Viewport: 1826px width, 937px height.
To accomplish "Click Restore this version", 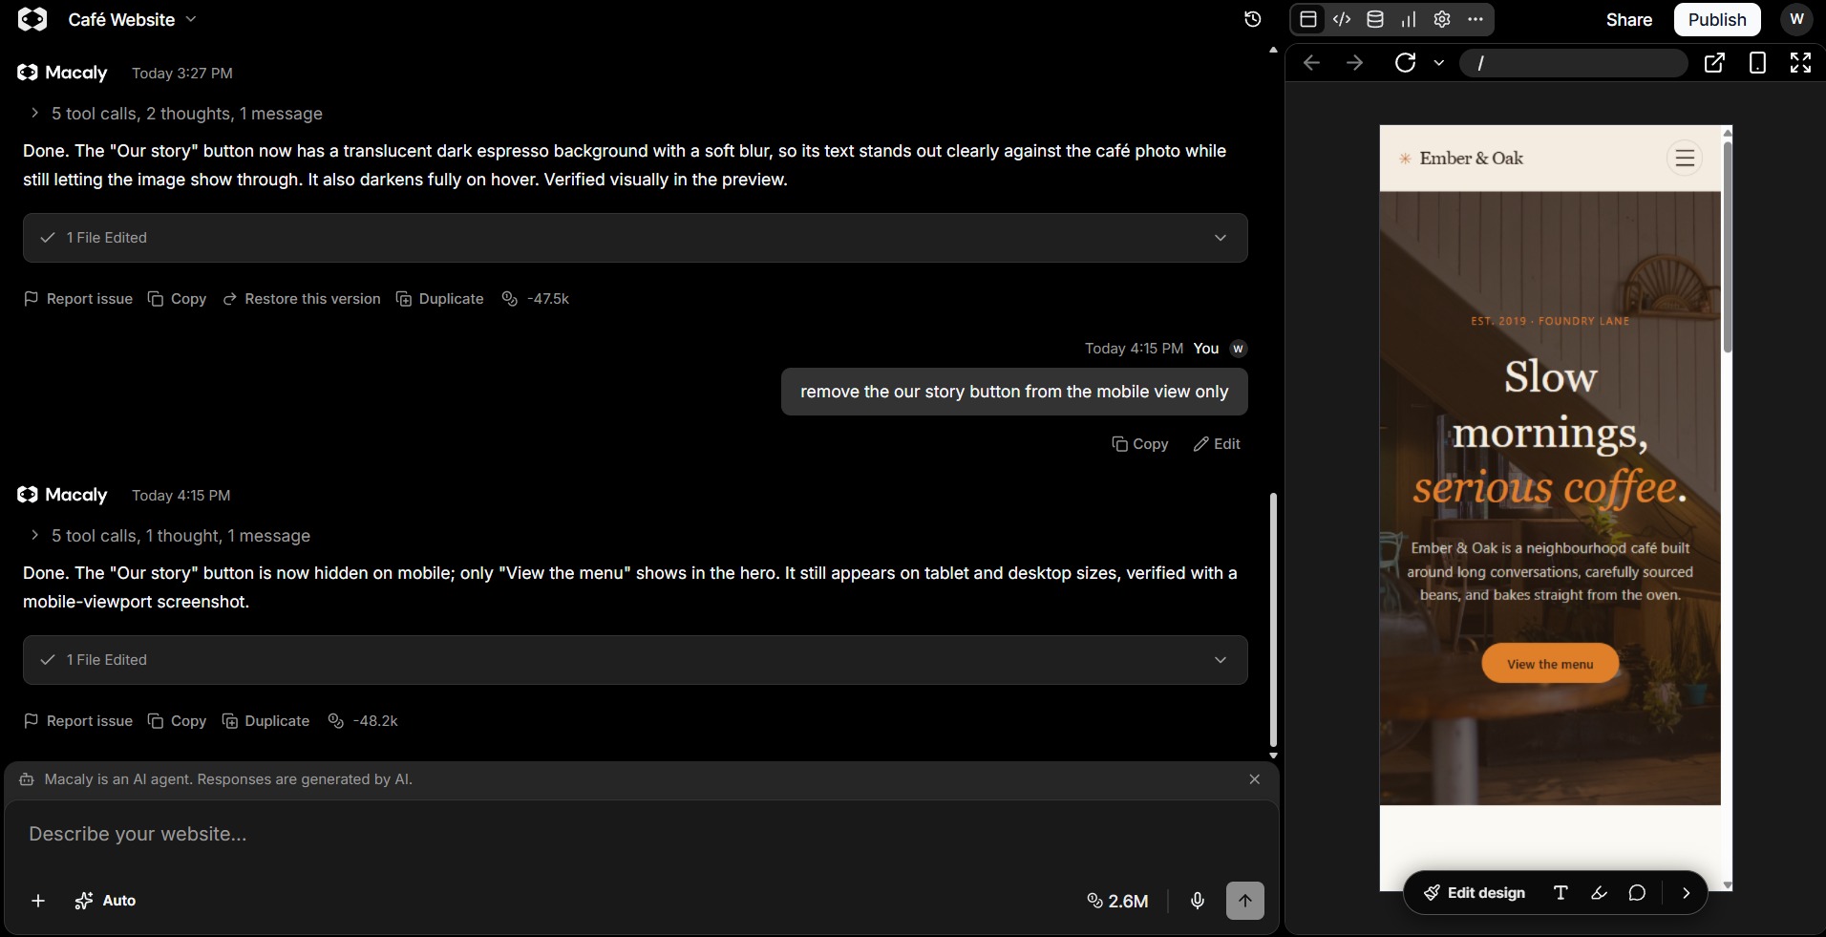I will tap(302, 299).
